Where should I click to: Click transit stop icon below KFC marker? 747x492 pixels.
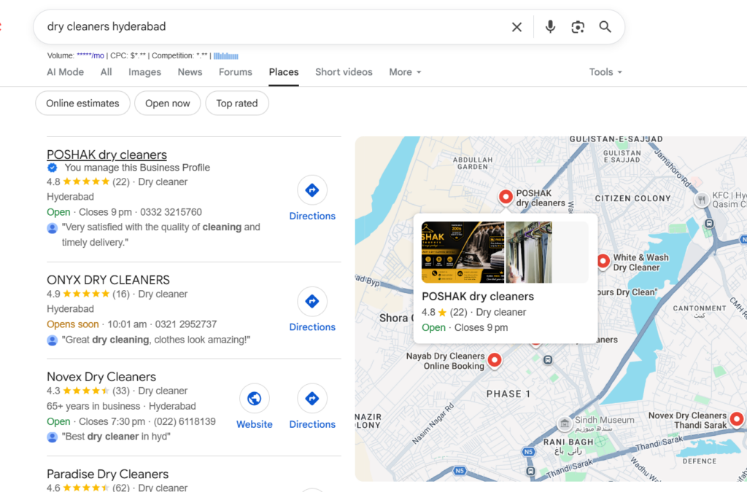click(x=709, y=223)
